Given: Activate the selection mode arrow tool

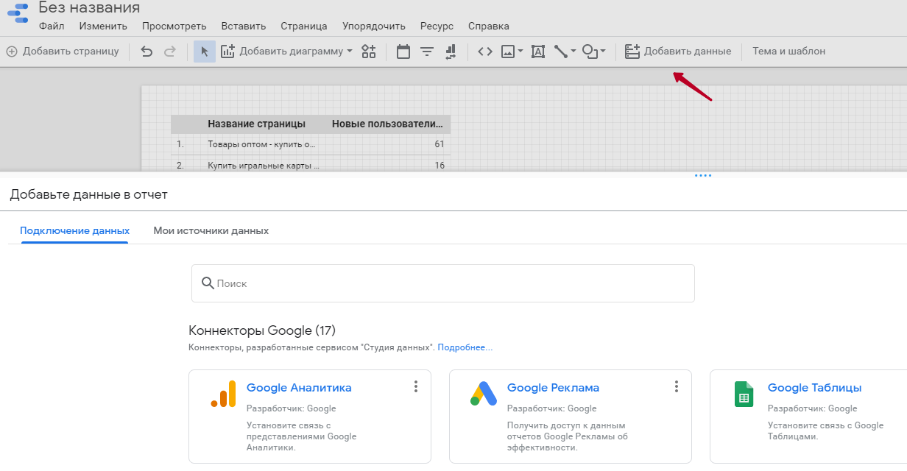Looking at the screenshot, I should pyautogui.click(x=205, y=52).
